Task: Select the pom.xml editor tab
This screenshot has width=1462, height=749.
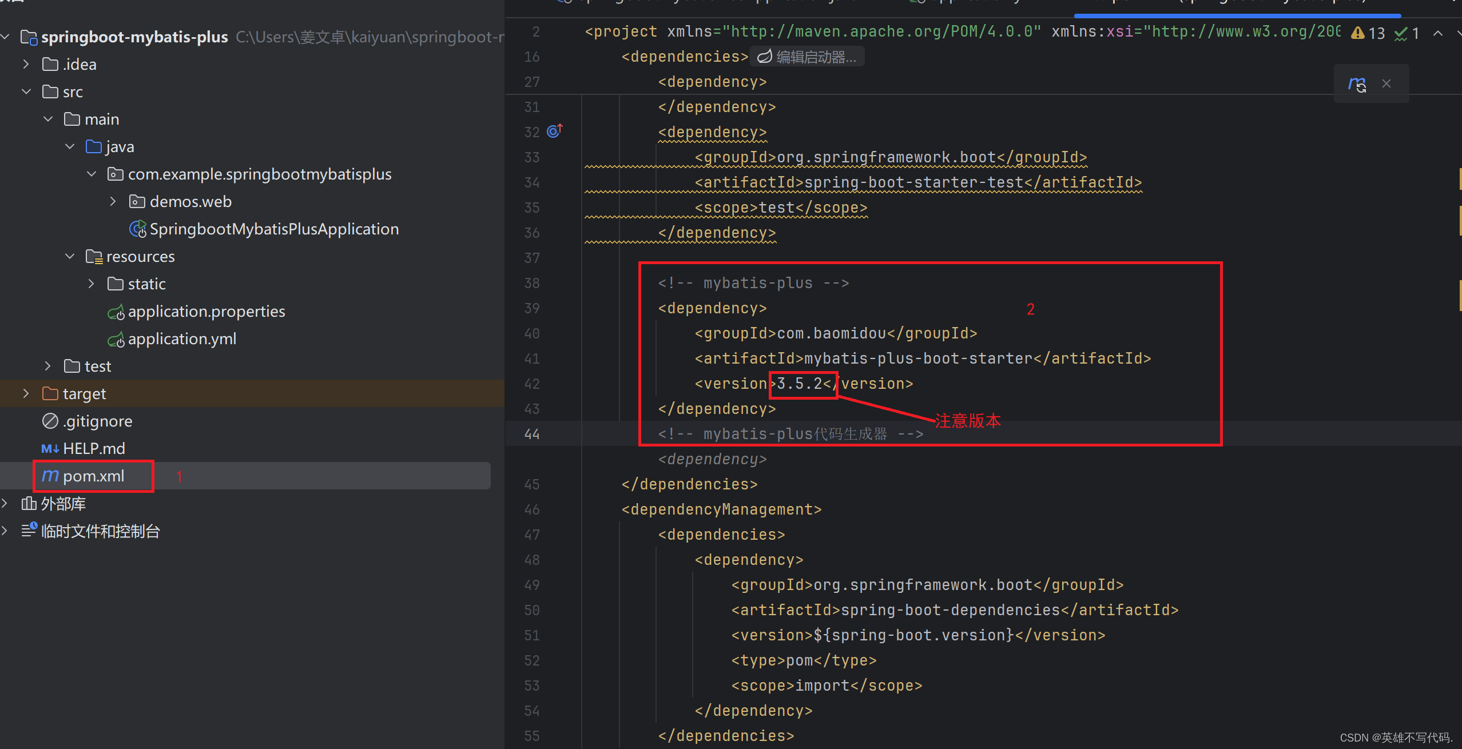Action: pos(1235,2)
